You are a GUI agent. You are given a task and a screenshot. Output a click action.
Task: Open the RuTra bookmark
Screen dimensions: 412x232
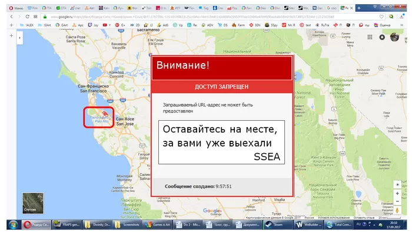pos(322,25)
